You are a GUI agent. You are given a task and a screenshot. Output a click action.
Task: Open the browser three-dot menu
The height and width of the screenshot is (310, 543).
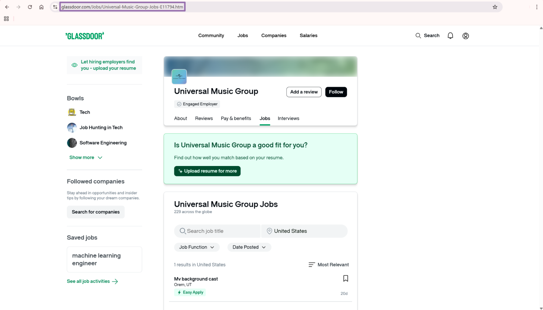tap(537, 7)
